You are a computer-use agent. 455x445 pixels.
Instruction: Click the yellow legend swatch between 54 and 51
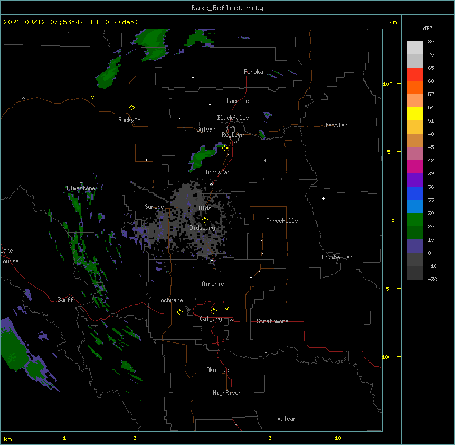click(415, 114)
